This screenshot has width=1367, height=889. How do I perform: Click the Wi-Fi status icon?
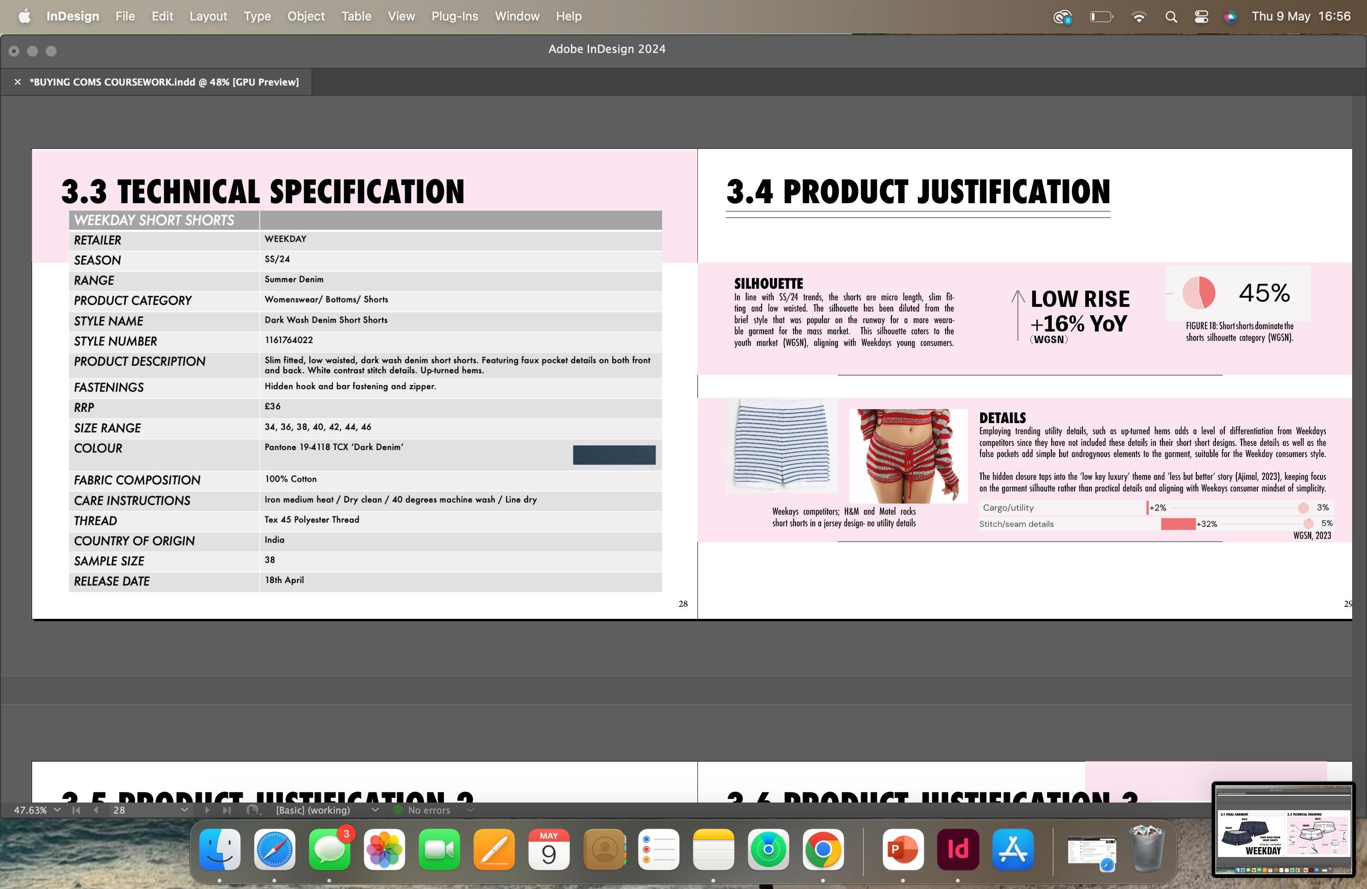(x=1138, y=17)
